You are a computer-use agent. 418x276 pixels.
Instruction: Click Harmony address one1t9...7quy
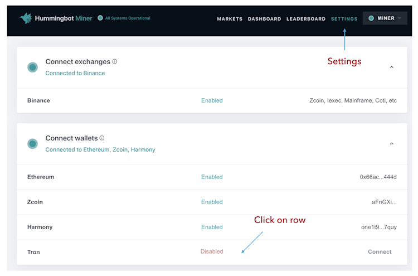379,227
